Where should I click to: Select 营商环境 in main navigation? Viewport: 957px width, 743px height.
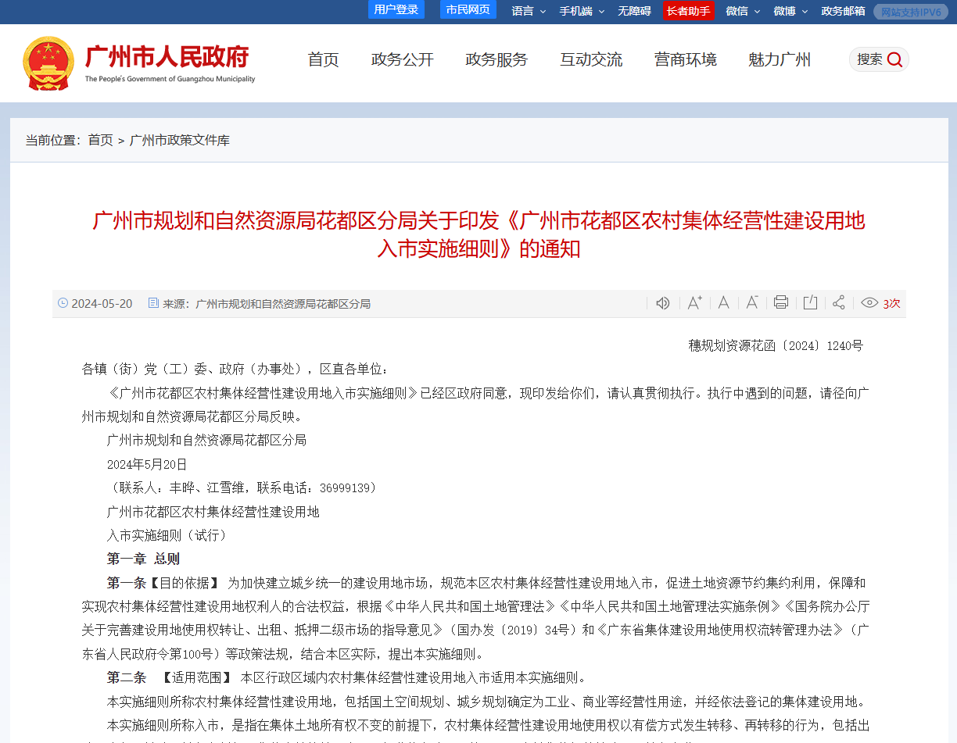click(x=685, y=59)
